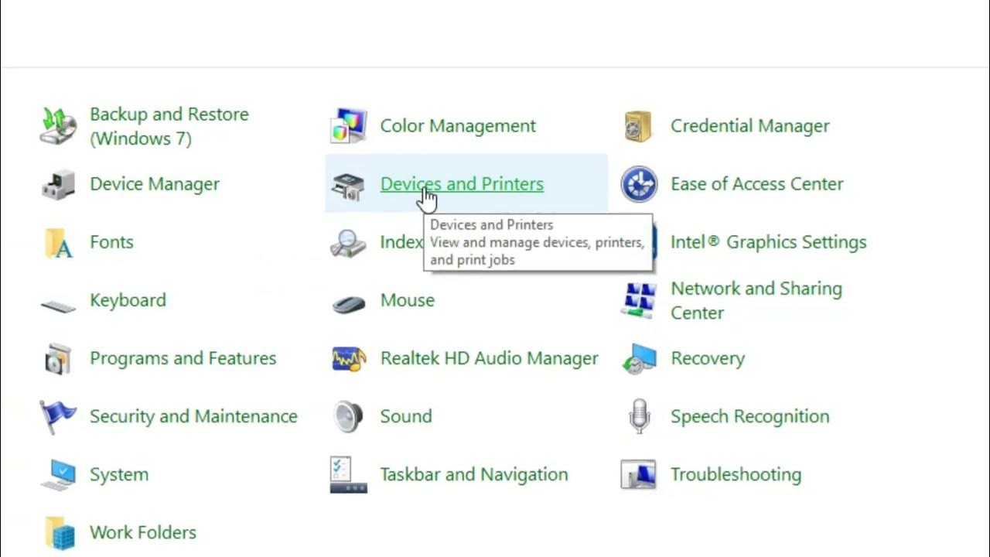Click the Speech Recognition microphone icon
This screenshot has height=557, width=990.
pos(639,416)
